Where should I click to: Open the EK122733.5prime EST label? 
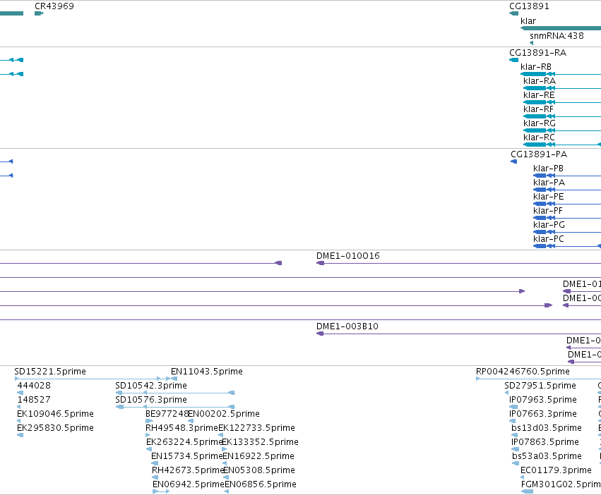point(257,428)
